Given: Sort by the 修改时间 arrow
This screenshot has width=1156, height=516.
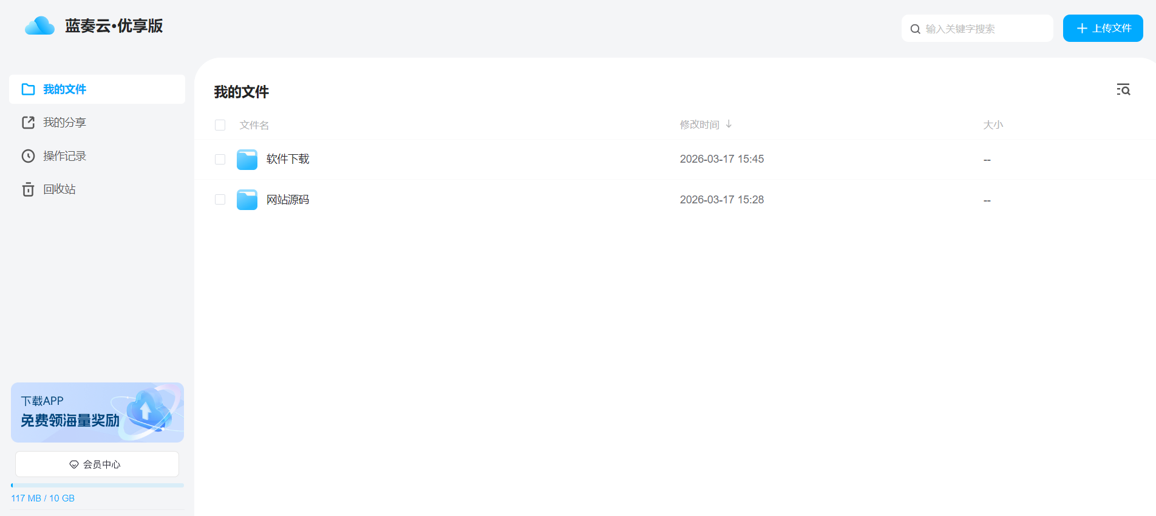Looking at the screenshot, I should coord(729,124).
